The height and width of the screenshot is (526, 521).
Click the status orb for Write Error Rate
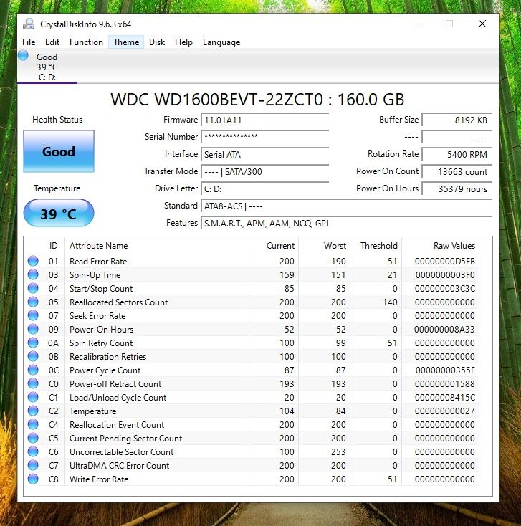(x=33, y=479)
